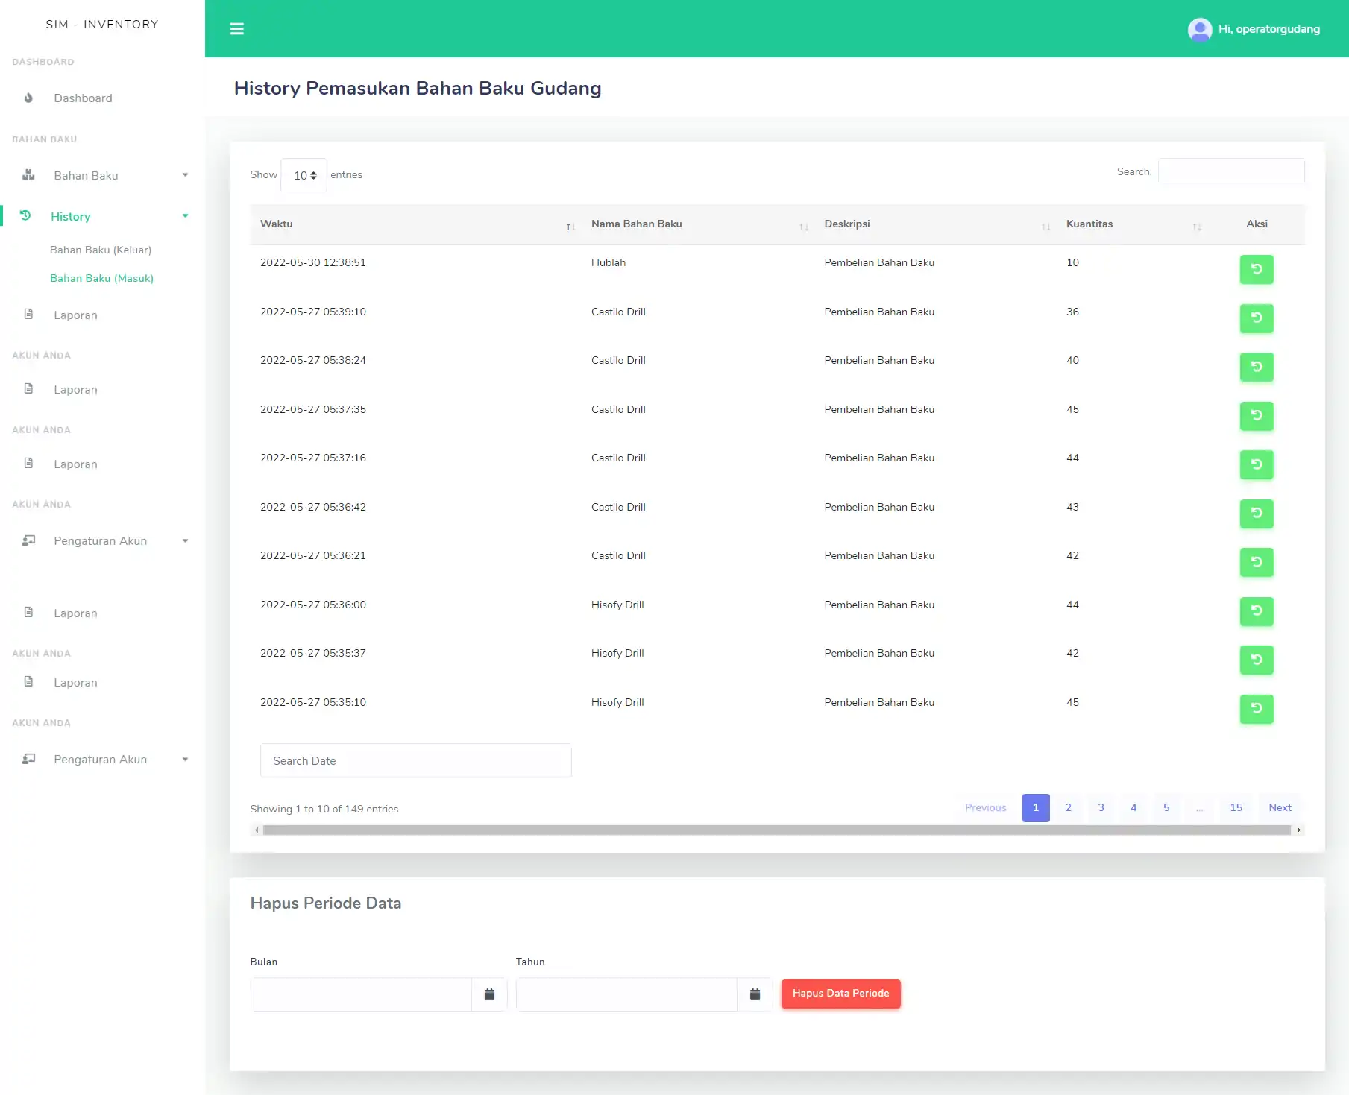Viewport: 1349px width, 1095px height.
Task: Click the Dashboard flame icon
Action: [28, 98]
